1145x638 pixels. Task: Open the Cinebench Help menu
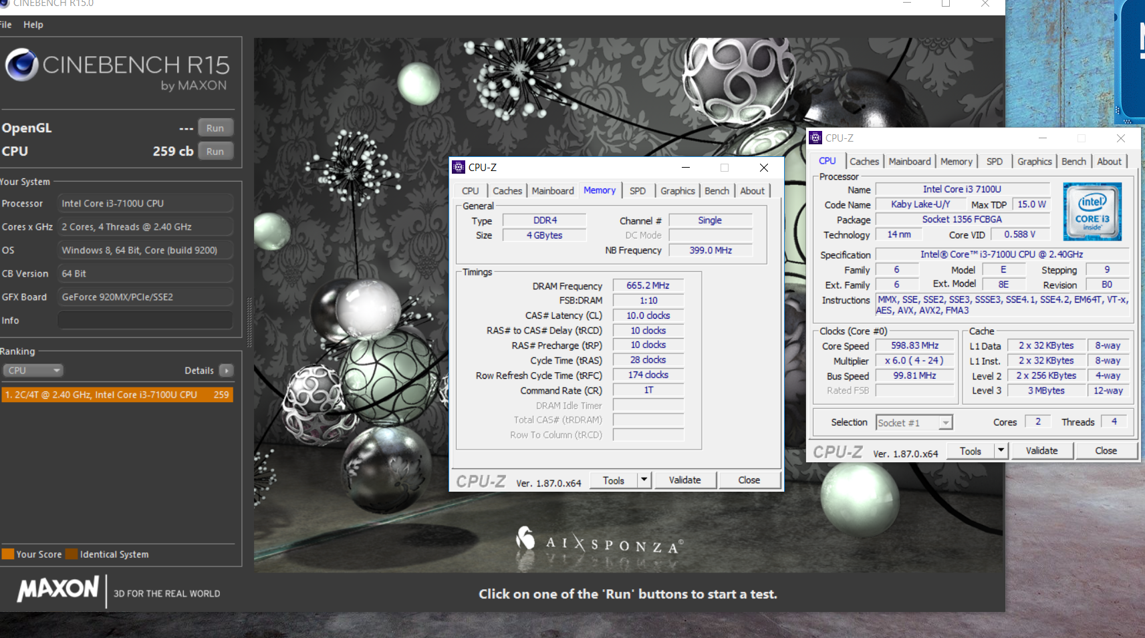33,25
